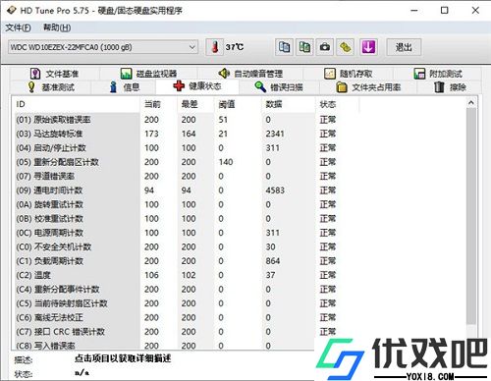Image resolution: width=491 pixels, height=381 pixels.
Task: Click the thermometer temperature icon
Action: [215, 47]
